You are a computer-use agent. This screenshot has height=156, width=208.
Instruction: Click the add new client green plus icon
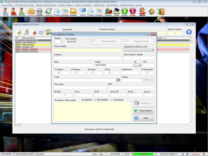click(19, 32)
